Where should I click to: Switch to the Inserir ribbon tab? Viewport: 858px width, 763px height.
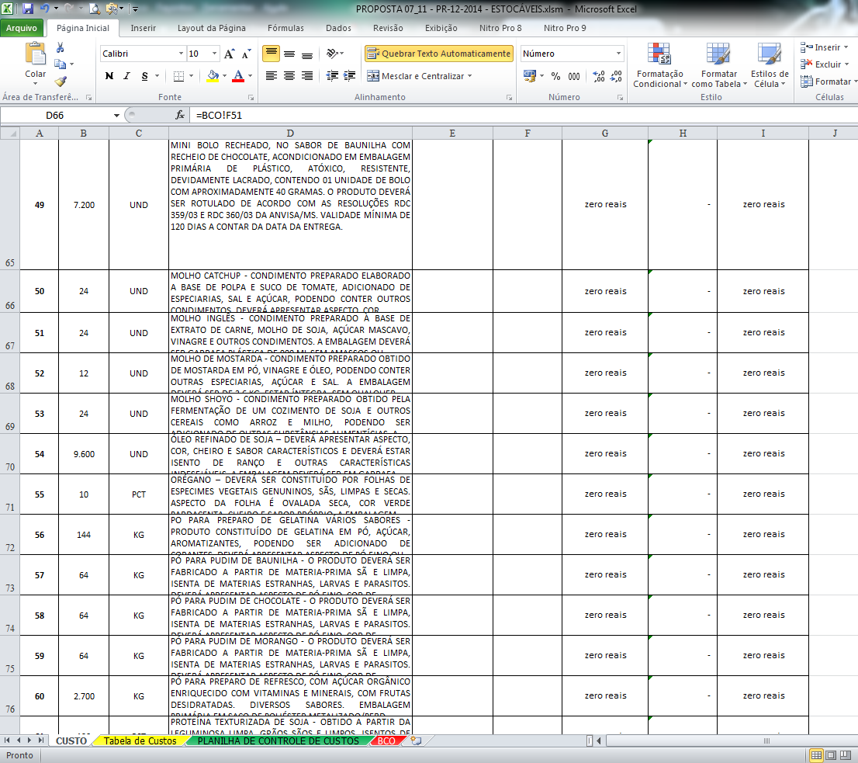144,28
